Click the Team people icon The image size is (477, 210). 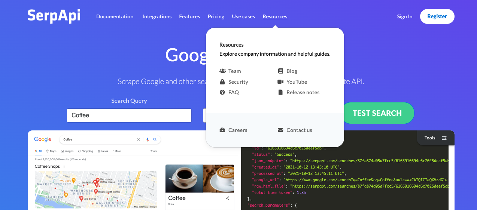click(222, 71)
